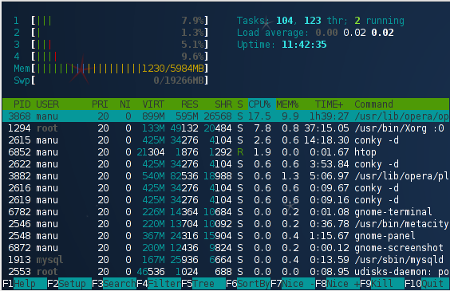Select the /usr/sbin/mysqld process row
The height and width of the screenshot is (291, 450).
coord(226,260)
